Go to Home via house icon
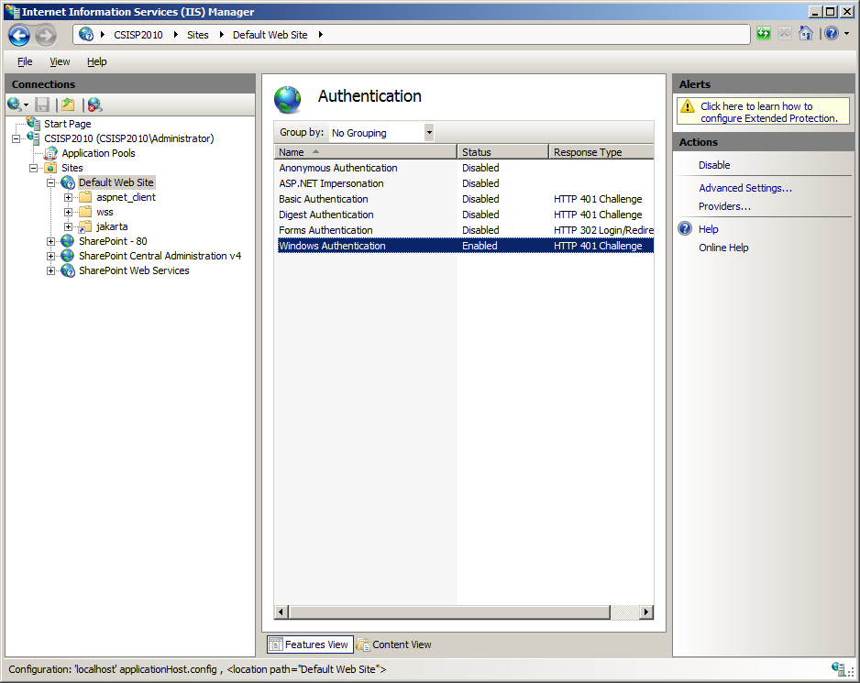 tap(805, 34)
